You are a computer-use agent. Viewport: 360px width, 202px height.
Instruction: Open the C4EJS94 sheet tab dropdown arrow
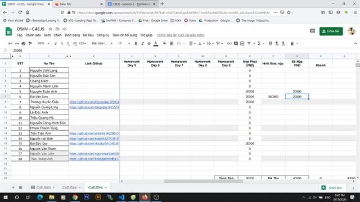106,187
